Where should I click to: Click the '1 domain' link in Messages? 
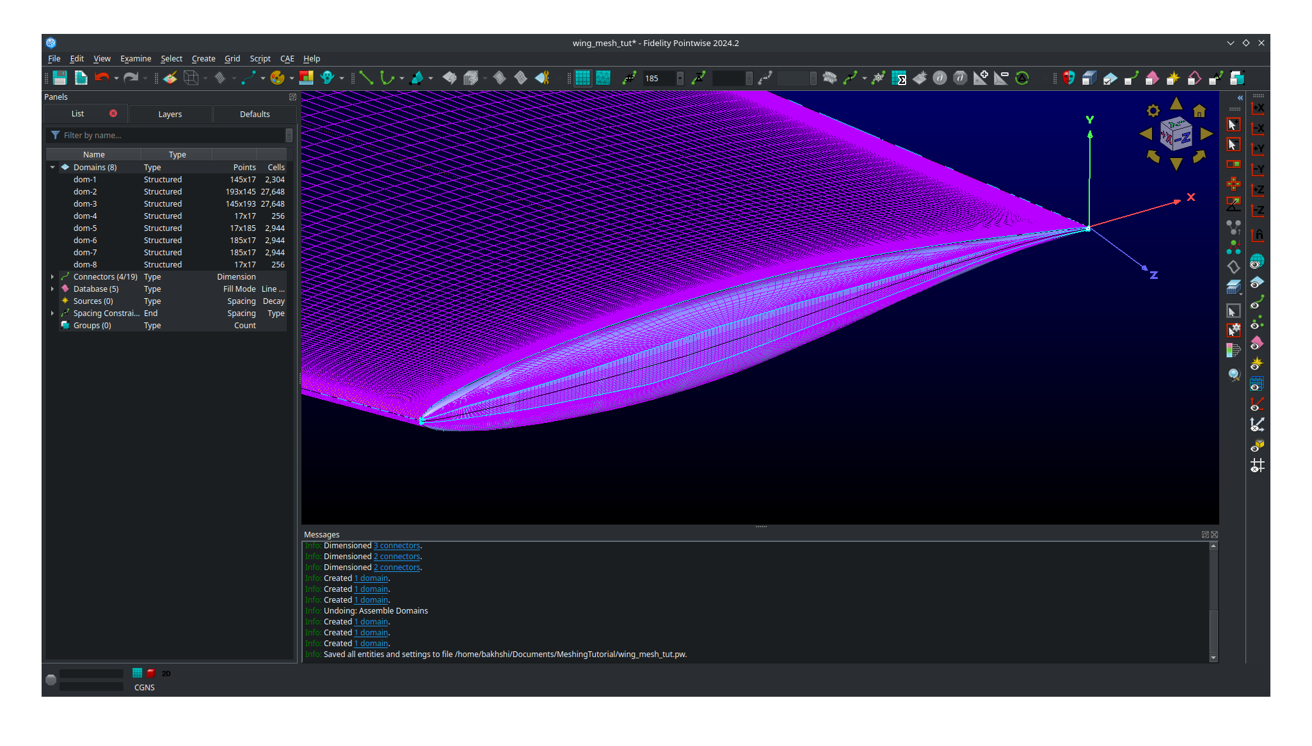click(x=371, y=578)
